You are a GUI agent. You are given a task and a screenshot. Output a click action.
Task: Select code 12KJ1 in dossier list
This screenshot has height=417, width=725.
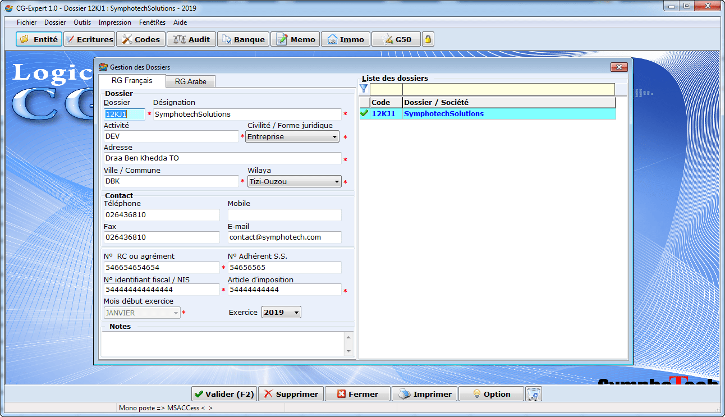(383, 114)
